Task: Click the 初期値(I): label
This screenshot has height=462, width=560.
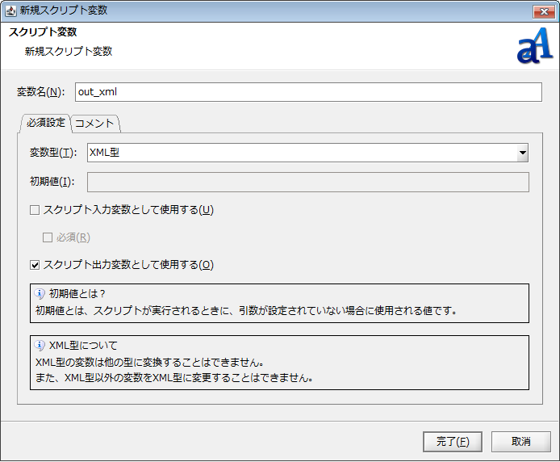Action: pyautogui.click(x=52, y=182)
